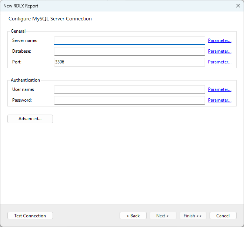
Task: Open Parameter link beside Port
Action: [x=220, y=62]
